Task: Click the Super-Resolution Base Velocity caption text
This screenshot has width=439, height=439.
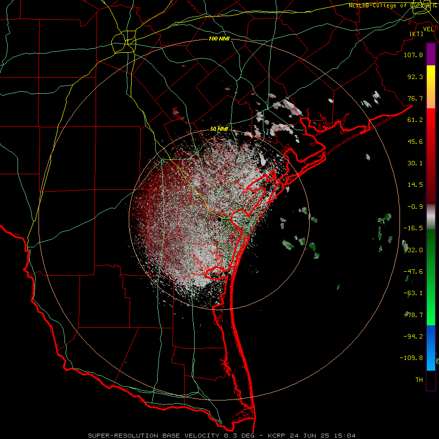Action: (x=221, y=436)
